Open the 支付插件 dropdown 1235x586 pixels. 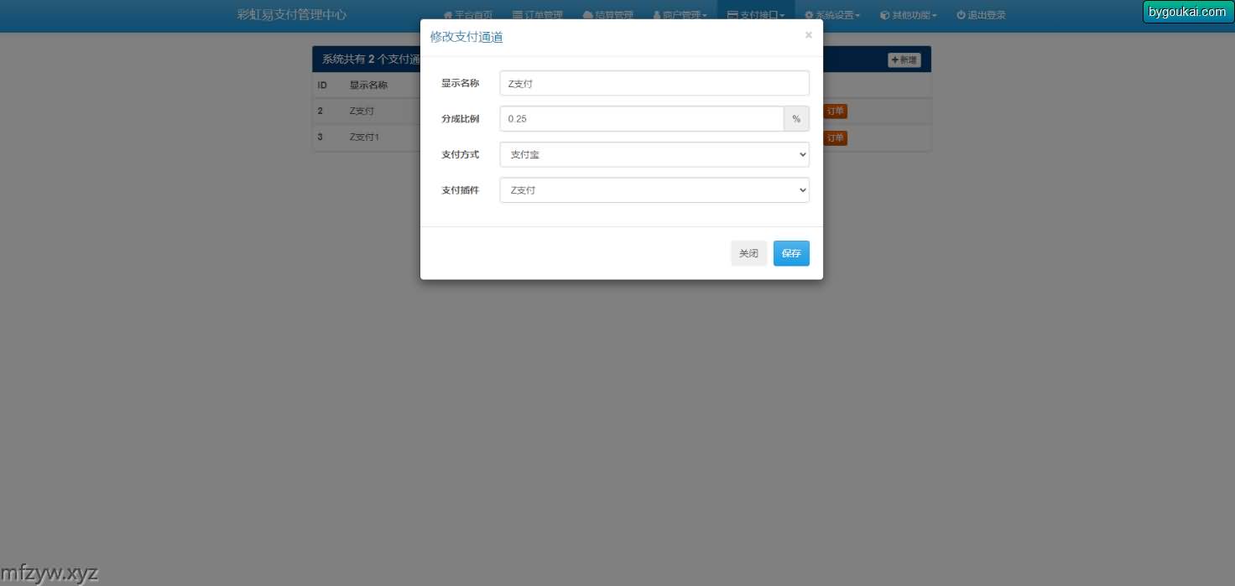[654, 190]
